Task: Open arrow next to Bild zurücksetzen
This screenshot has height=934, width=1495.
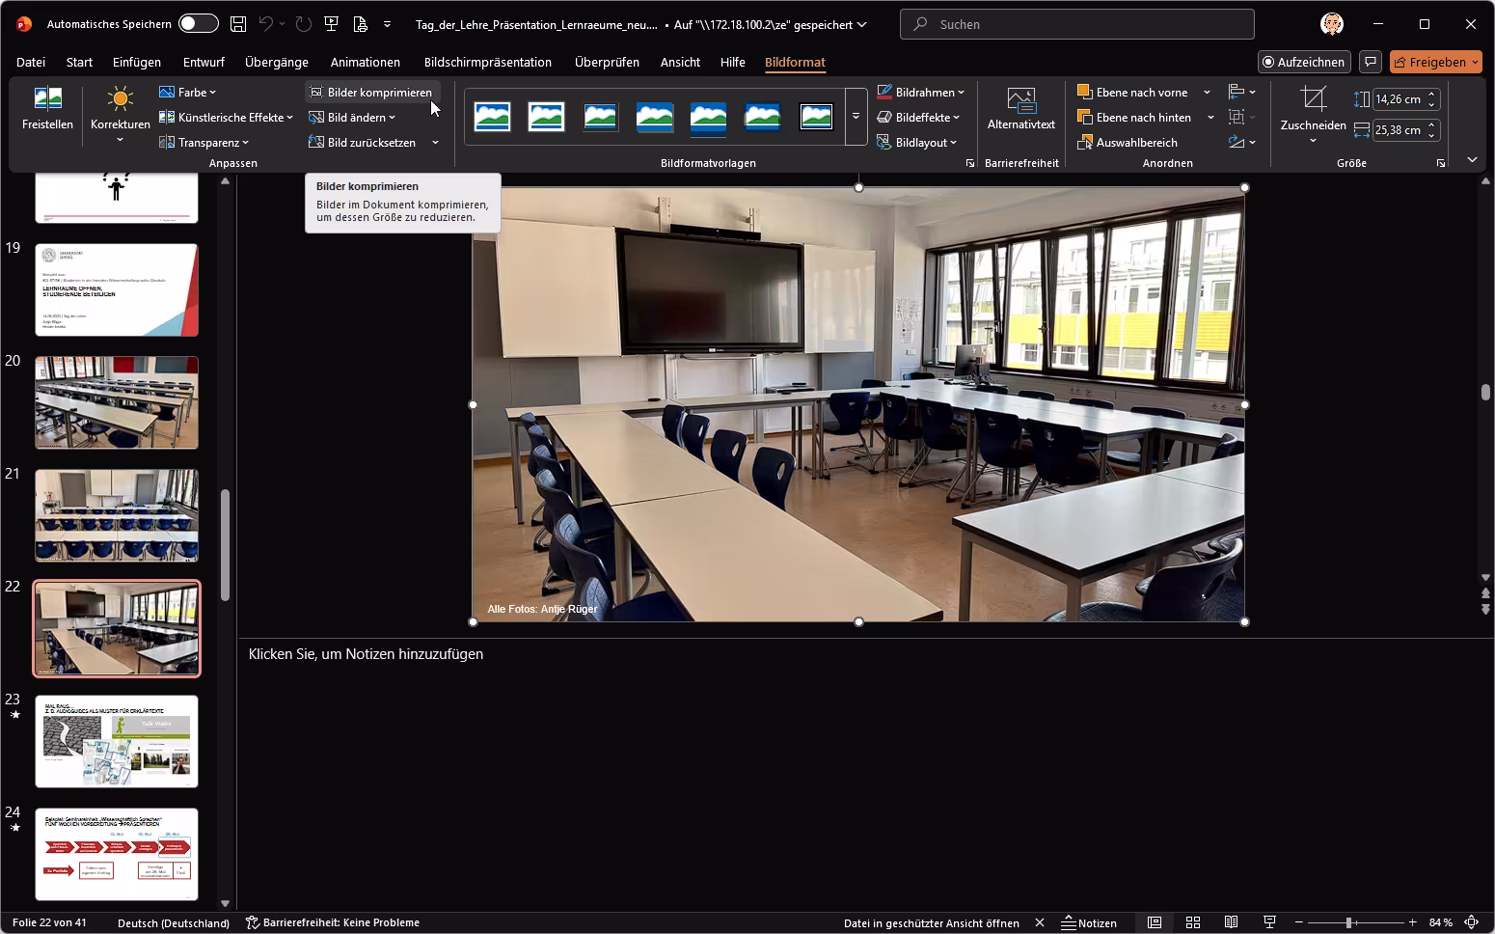Action: (x=435, y=143)
